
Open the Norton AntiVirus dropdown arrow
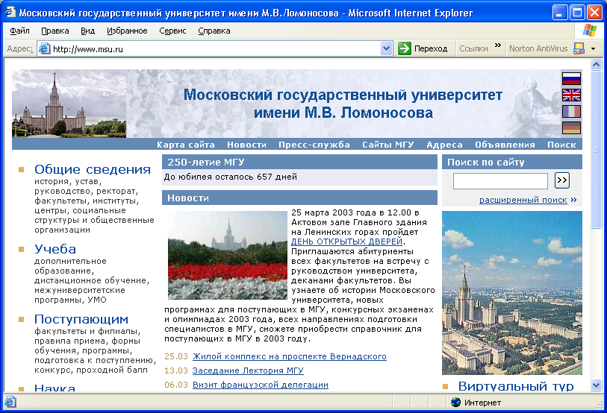coord(593,49)
